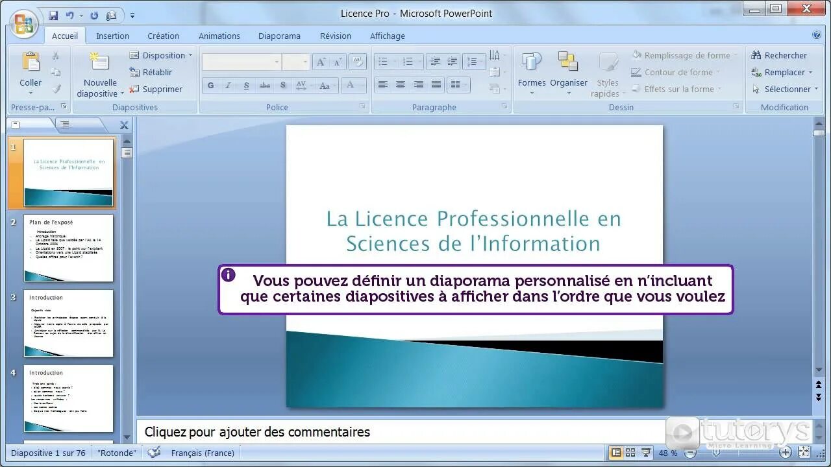This screenshot has width=831, height=467.
Task: Undo the last action
Action: [x=70, y=15]
